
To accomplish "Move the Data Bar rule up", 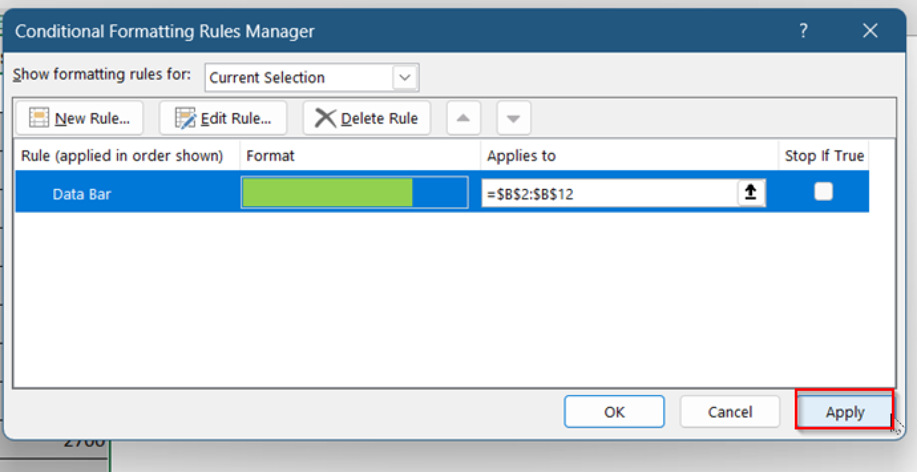I will [463, 118].
